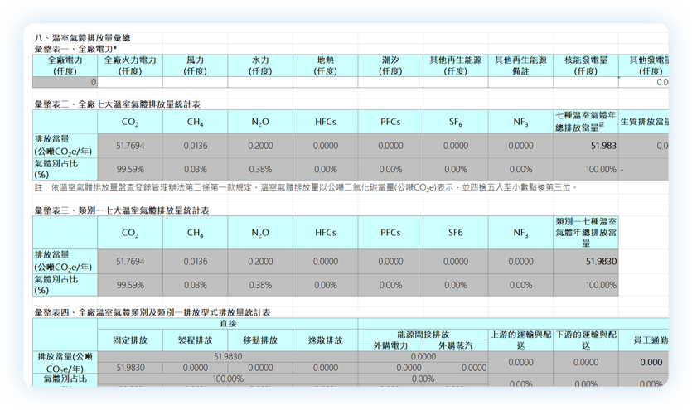
Task: Select the '核能發電量 (仟度)' header cell
Action: pyautogui.click(x=586, y=65)
